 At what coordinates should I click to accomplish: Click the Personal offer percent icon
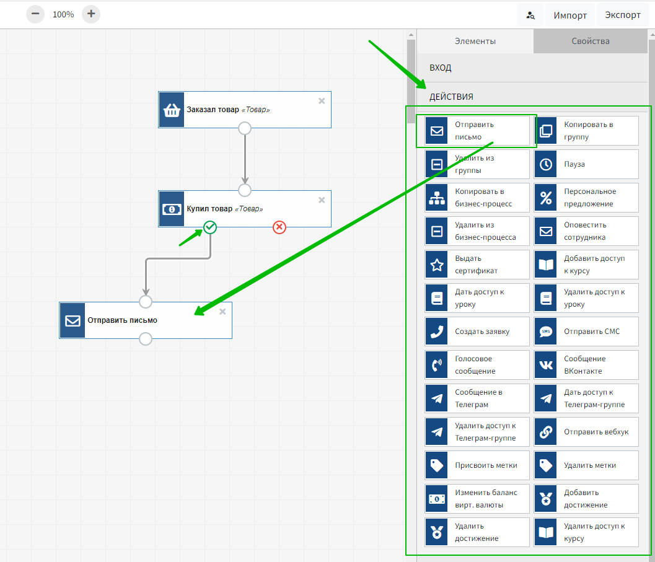coord(546,198)
